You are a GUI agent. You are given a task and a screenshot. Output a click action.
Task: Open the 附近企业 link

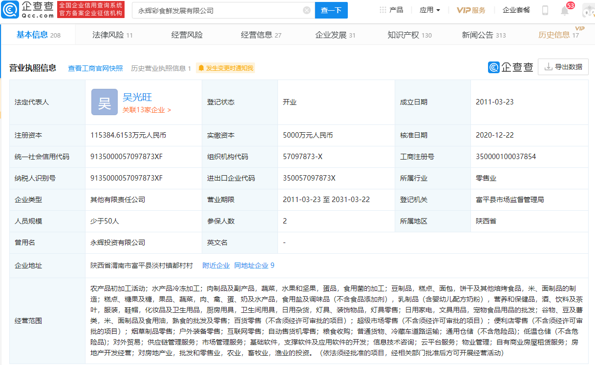pyautogui.click(x=216, y=265)
